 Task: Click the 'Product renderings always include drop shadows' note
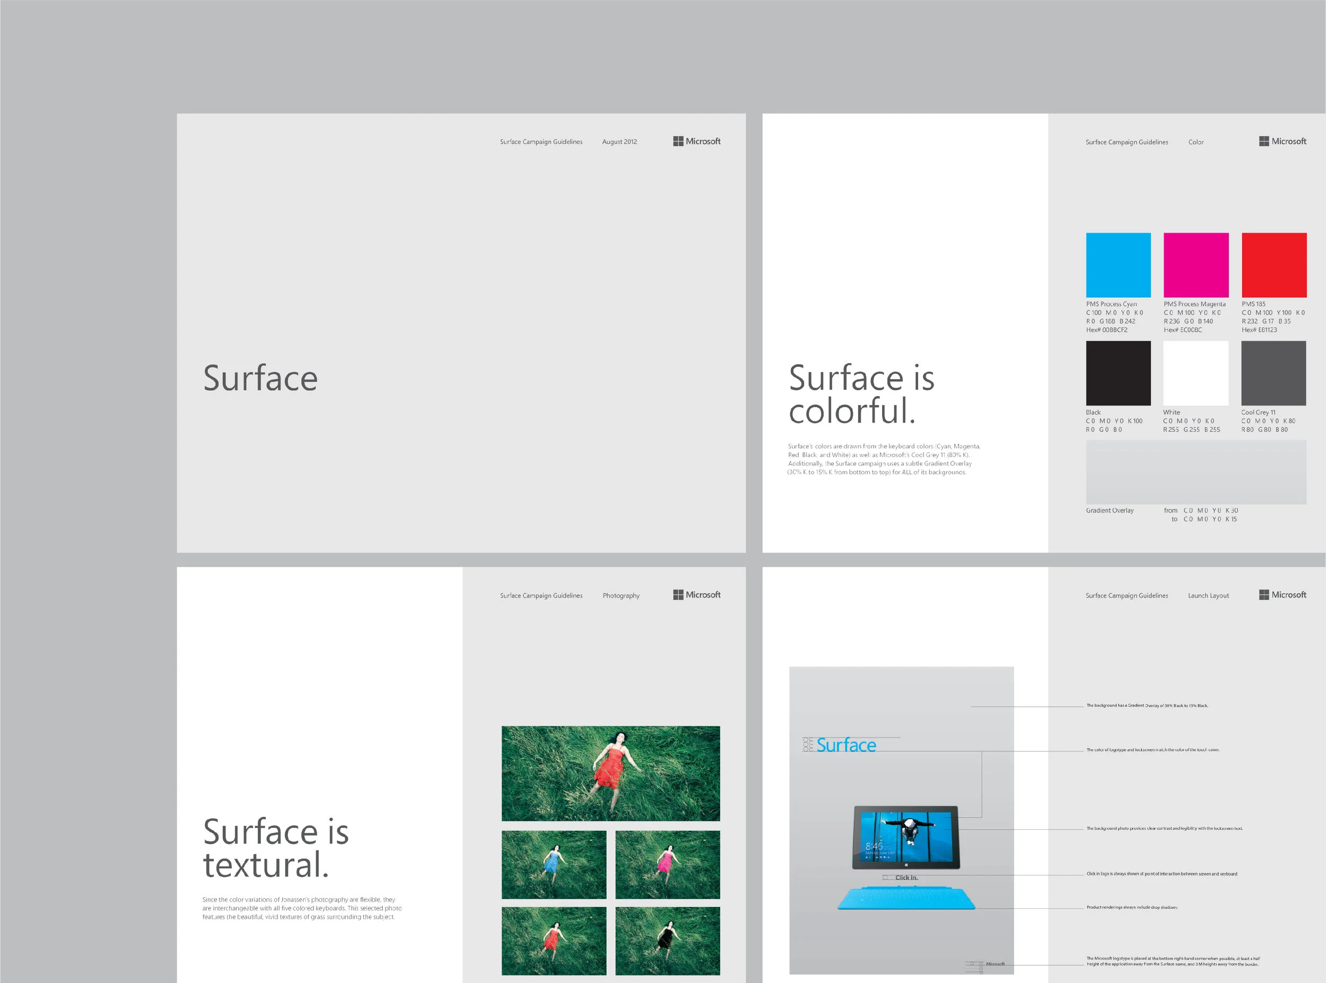pos(1132,907)
